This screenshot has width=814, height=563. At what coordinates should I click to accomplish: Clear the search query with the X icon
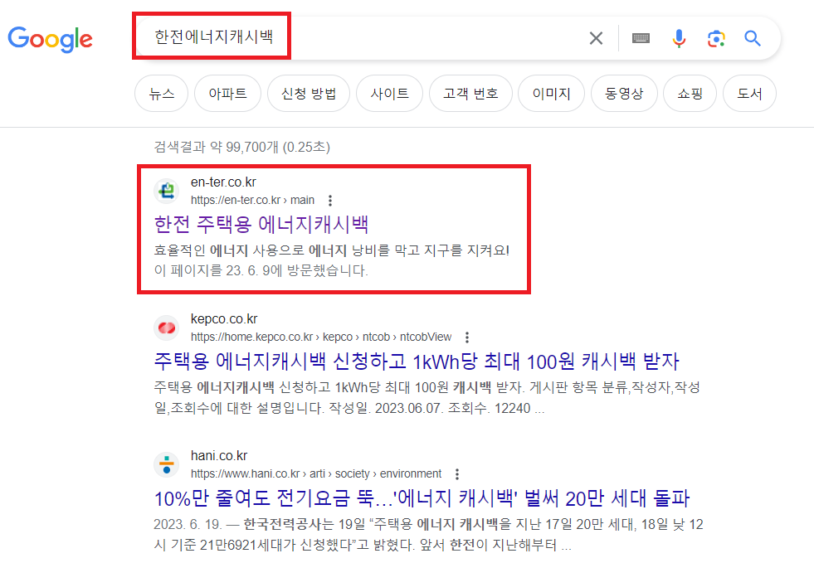click(x=596, y=37)
